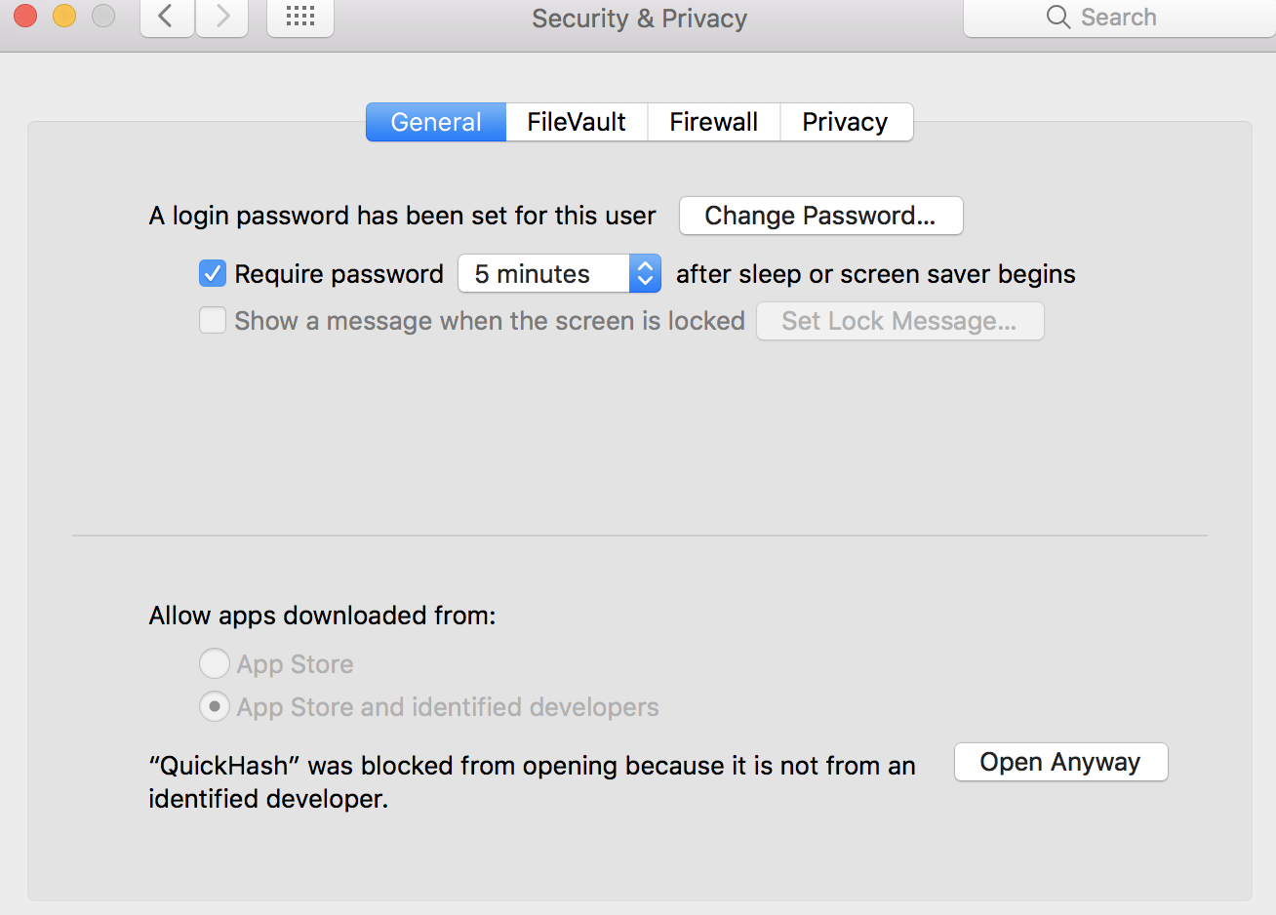Click the magnifying glass search icon

pos(1057,17)
